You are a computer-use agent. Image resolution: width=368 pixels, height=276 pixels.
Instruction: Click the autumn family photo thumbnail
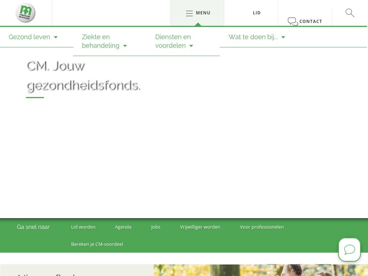point(260,270)
